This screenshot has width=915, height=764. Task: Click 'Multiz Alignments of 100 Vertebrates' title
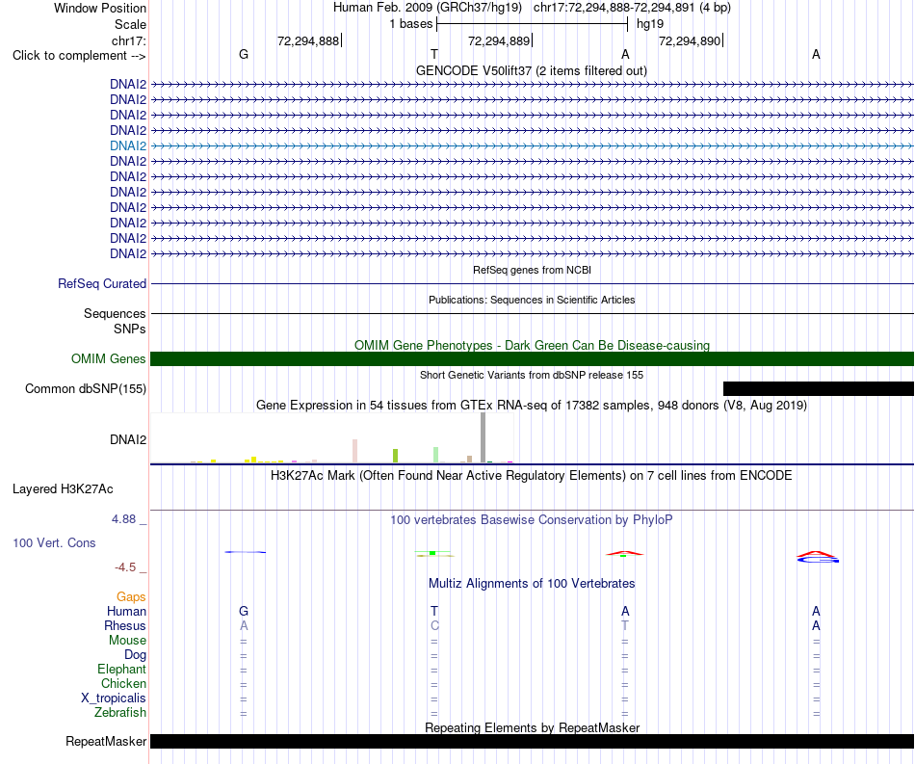click(532, 583)
